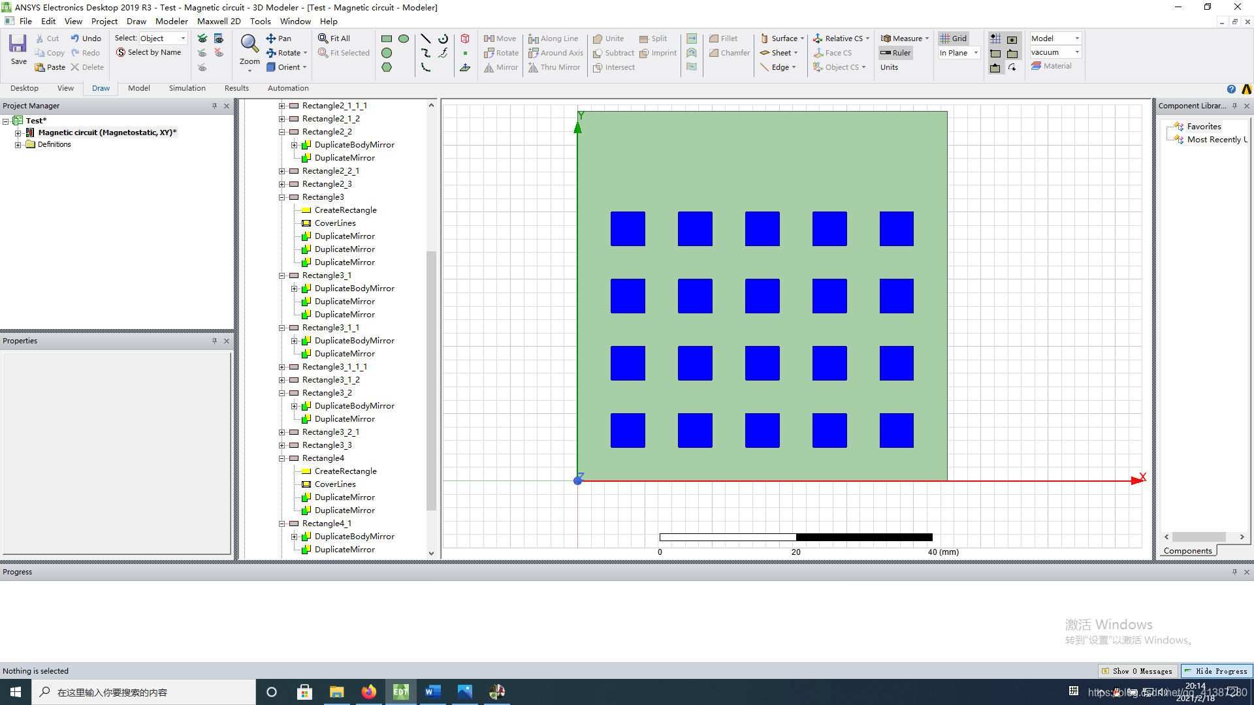Toggle the arc-center snap mode icon
This screenshot has height=705, width=1254.
(x=1012, y=68)
